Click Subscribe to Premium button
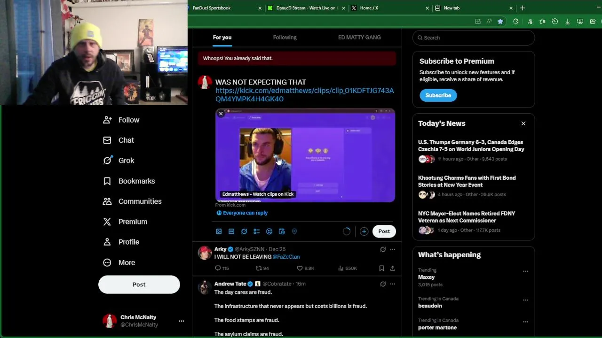602x338 pixels. click(438, 95)
